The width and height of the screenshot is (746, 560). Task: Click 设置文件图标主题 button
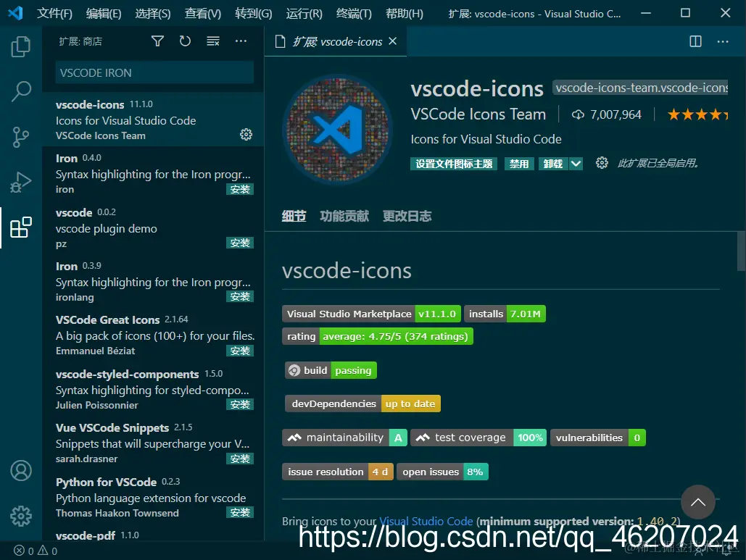454,164
